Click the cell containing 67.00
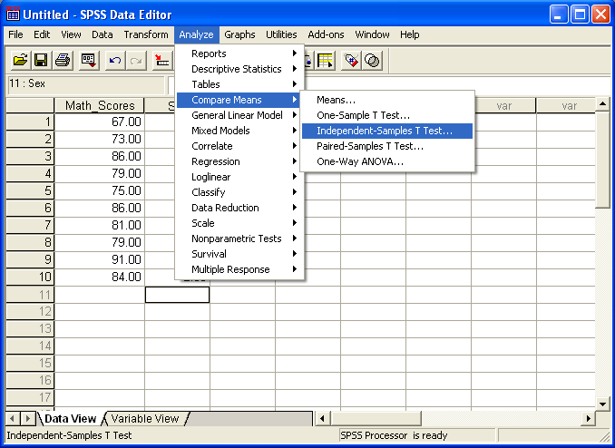615x448 pixels. click(x=99, y=122)
